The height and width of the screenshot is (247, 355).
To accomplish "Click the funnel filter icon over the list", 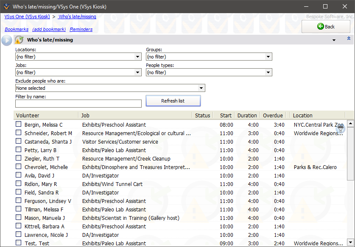I will 341,129.
